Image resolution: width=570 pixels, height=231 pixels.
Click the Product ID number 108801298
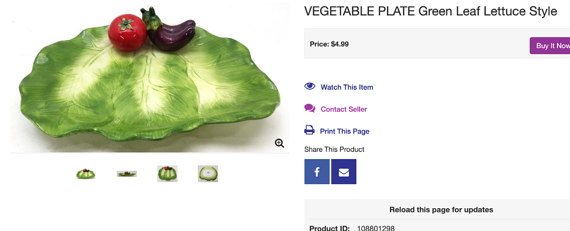click(375, 228)
